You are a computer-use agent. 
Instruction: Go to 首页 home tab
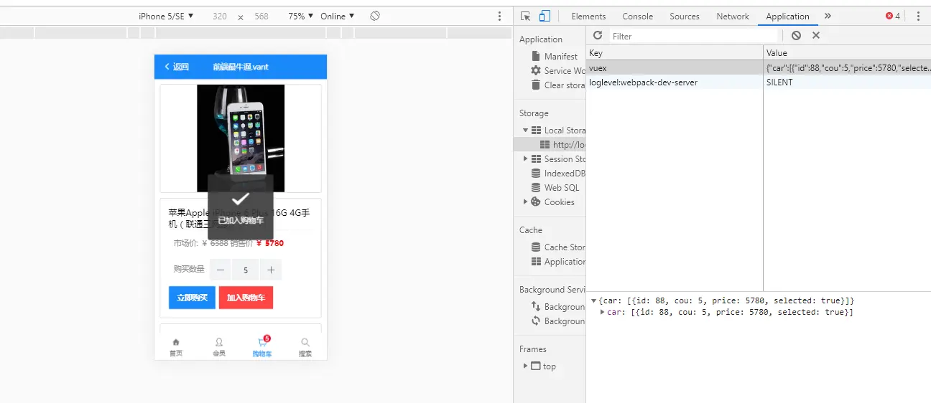pos(176,347)
